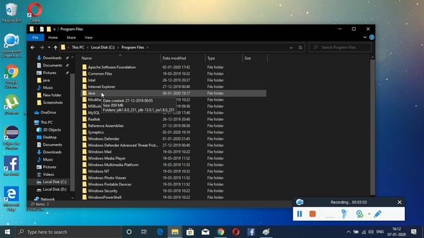Open Downloads in Quick access

52,58
